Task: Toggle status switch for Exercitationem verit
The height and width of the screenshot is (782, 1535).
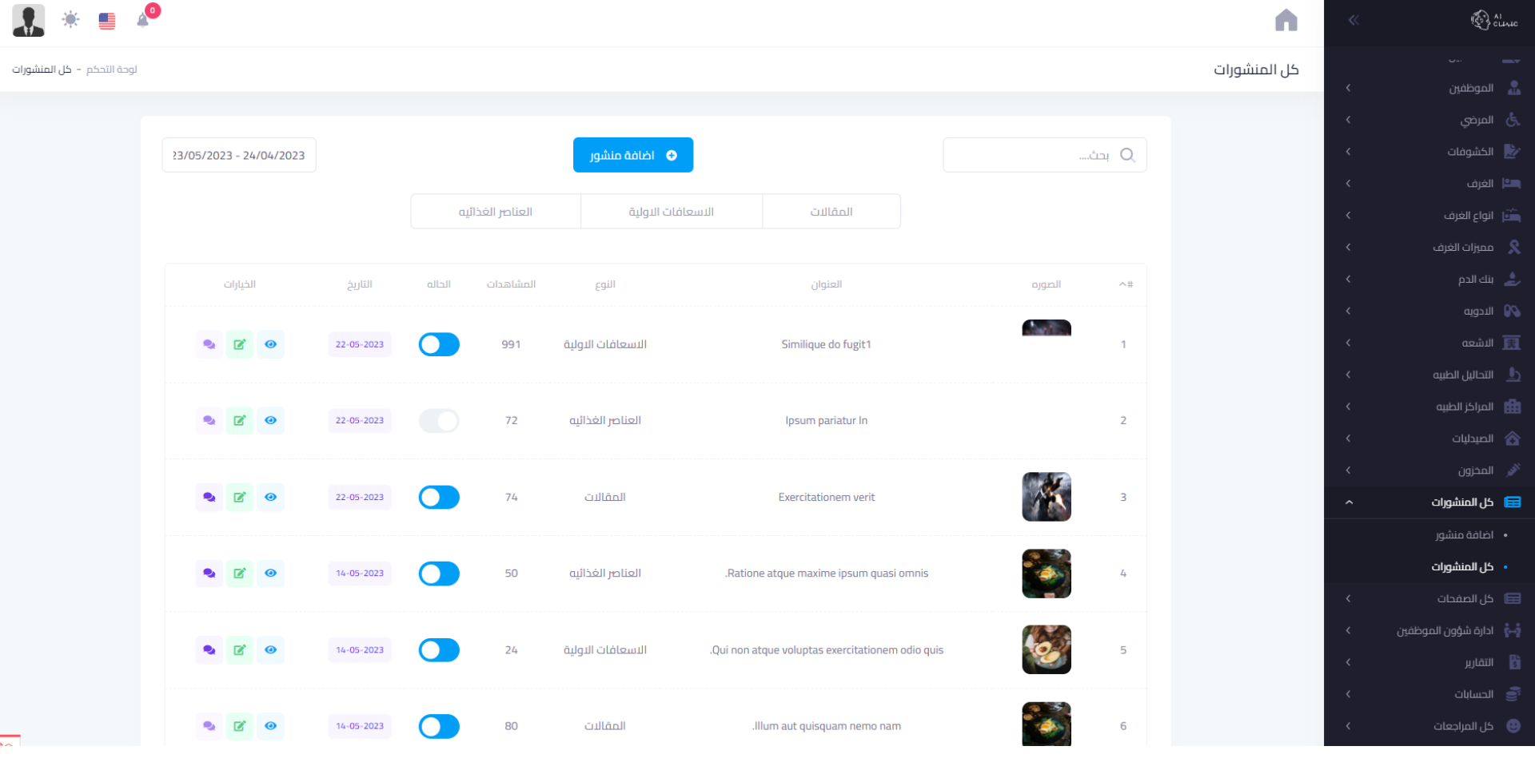Action: coord(439,497)
